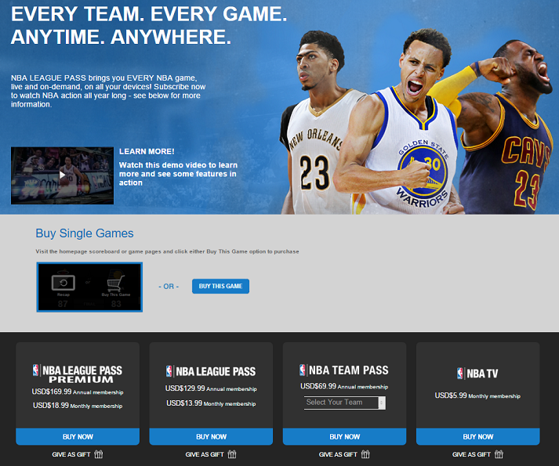This screenshot has height=466, width=559.
Task: Select USD$18.99 Monthly membership price
Action: pos(78,406)
